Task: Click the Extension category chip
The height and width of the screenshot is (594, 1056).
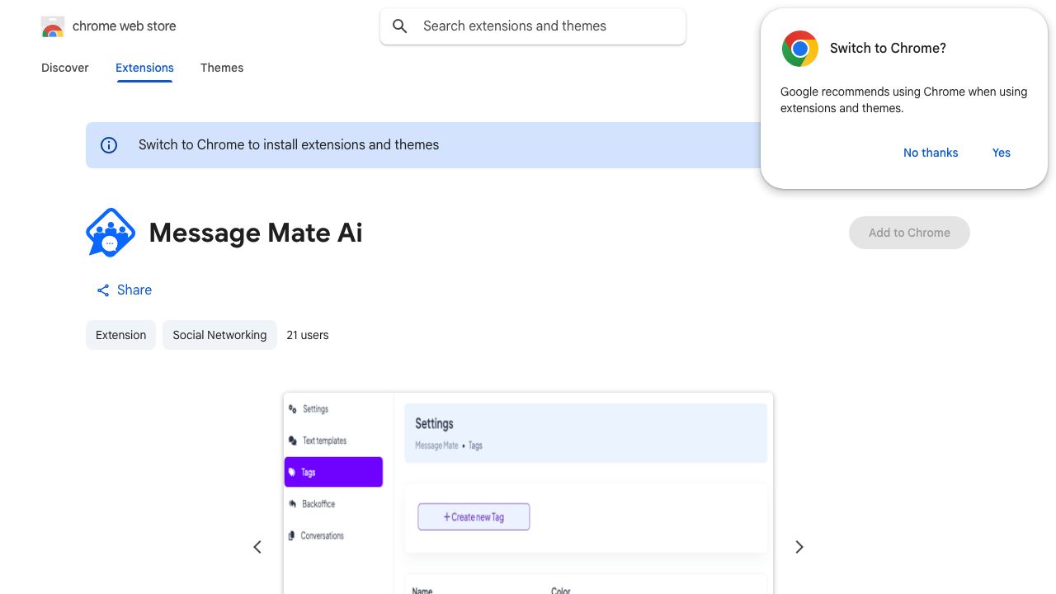Action: pos(120,335)
